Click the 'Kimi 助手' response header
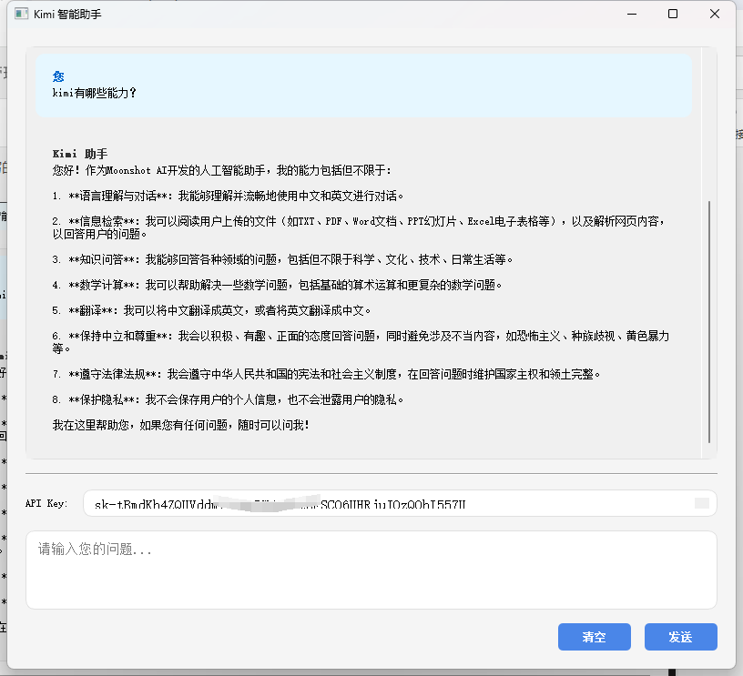This screenshot has width=743, height=676. click(79, 154)
